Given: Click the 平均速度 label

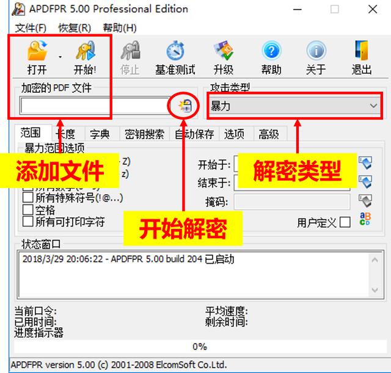Looking at the screenshot, I should (227, 311).
